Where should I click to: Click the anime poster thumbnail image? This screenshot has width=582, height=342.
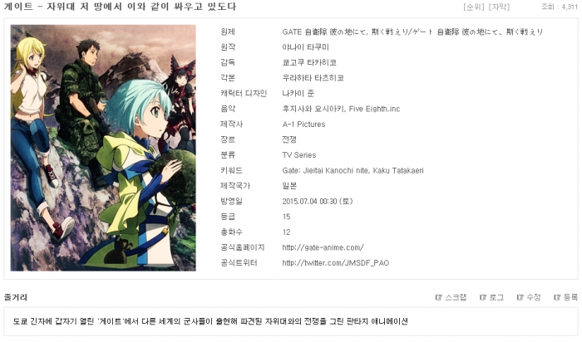pyautogui.click(x=103, y=148)
